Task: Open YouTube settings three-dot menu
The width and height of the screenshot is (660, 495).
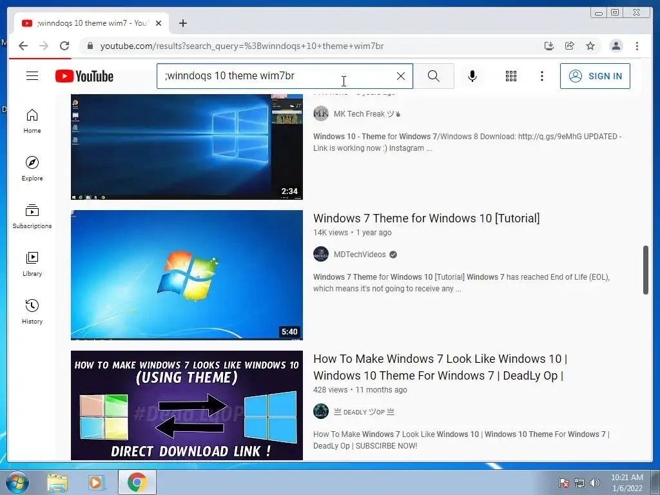Action: click(x=541, y=76)
